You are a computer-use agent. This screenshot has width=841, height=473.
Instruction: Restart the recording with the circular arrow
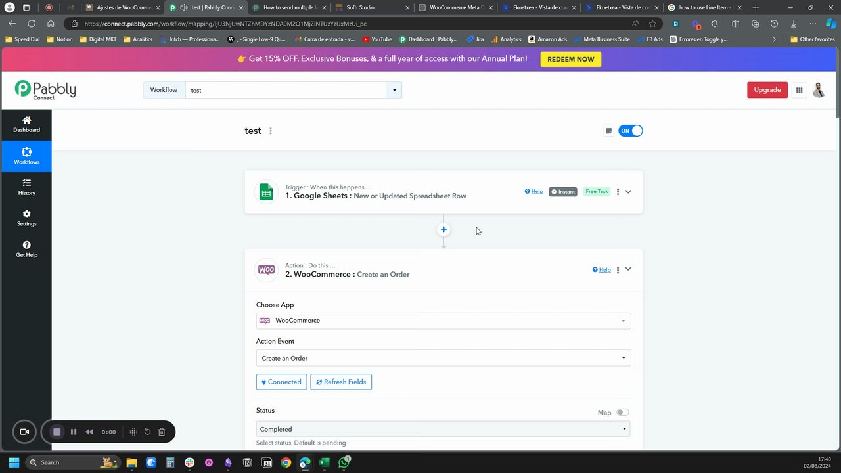[148, 432]
